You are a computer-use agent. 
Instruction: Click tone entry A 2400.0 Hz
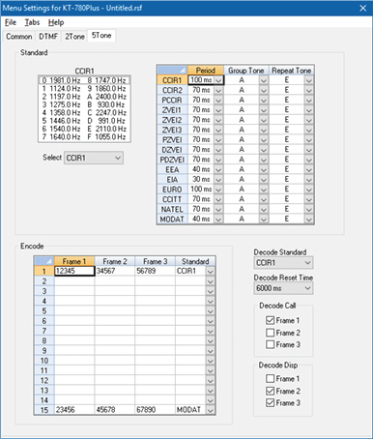(x=106, y=97)
